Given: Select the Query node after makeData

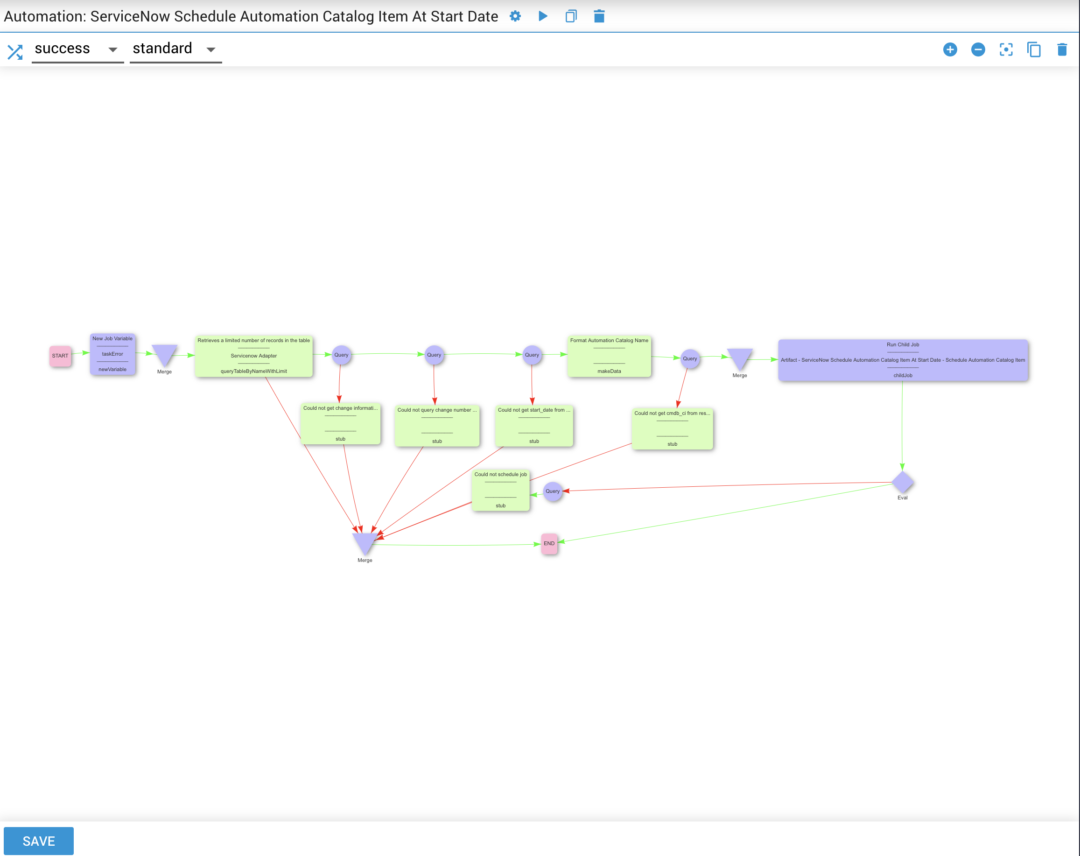Looking at the screenshot, I should pos(690,358).
